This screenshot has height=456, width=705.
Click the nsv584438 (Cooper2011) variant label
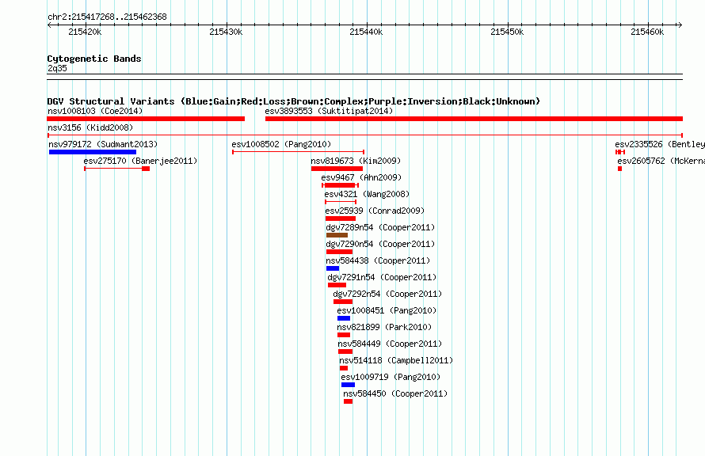pyautogui.click(x=378, y=260)
